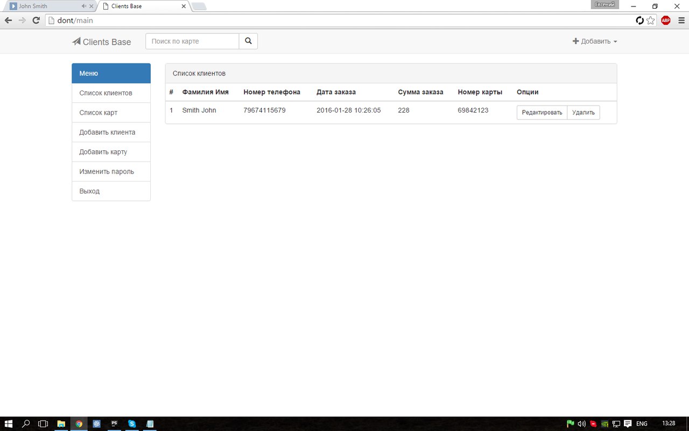Click the ENG language indicator
Image resolution: width=689 pixels, height=431 pixels.
(642, 423)
